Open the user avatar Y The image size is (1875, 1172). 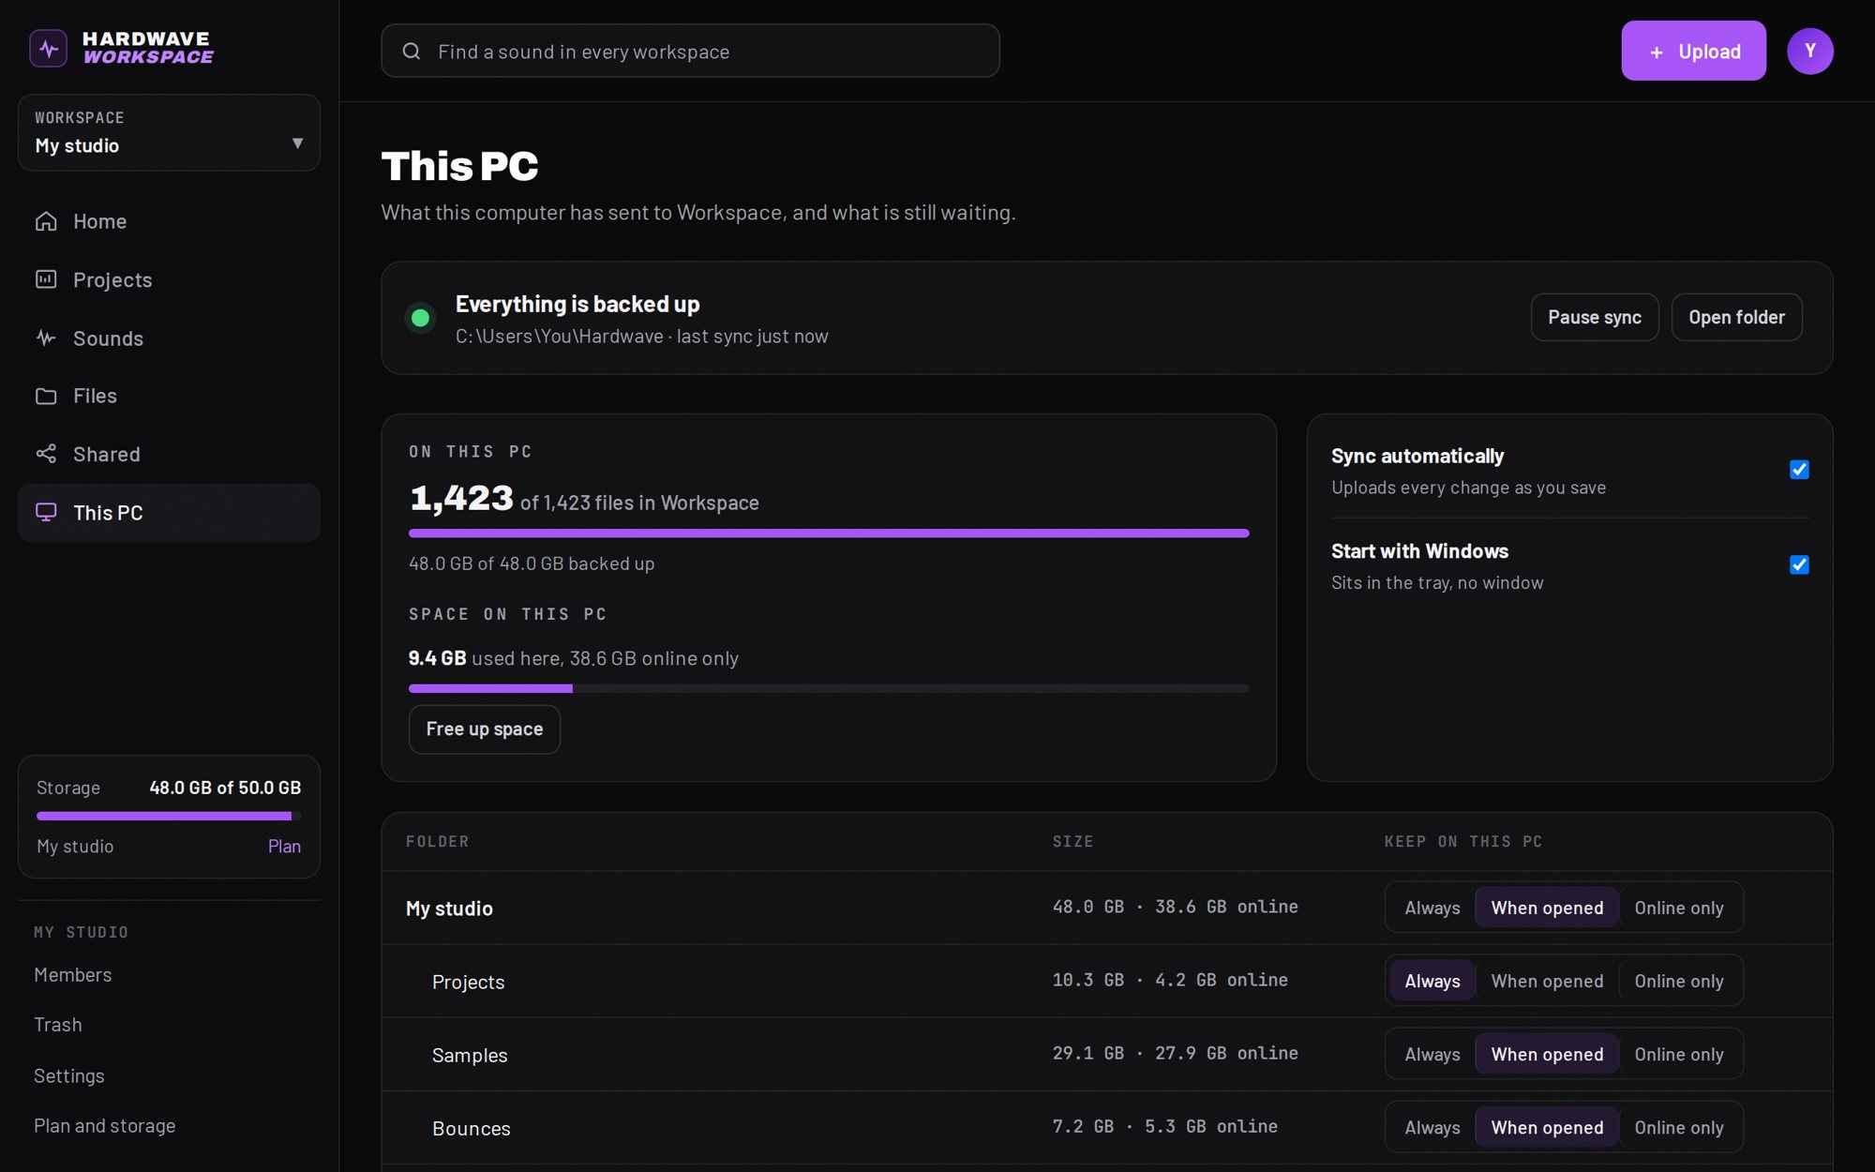click(1809, 51)
